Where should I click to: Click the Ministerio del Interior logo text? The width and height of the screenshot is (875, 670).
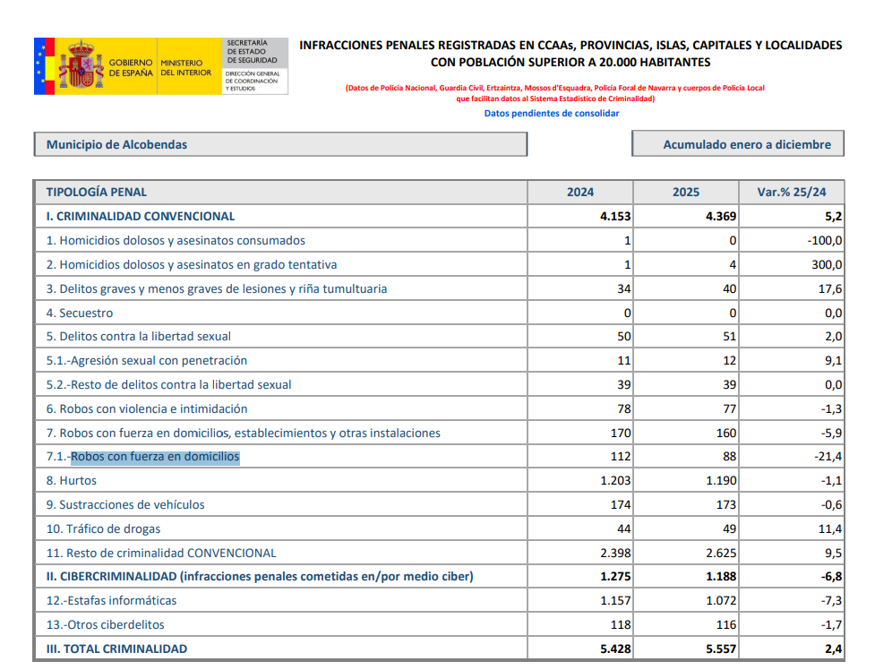185,67
